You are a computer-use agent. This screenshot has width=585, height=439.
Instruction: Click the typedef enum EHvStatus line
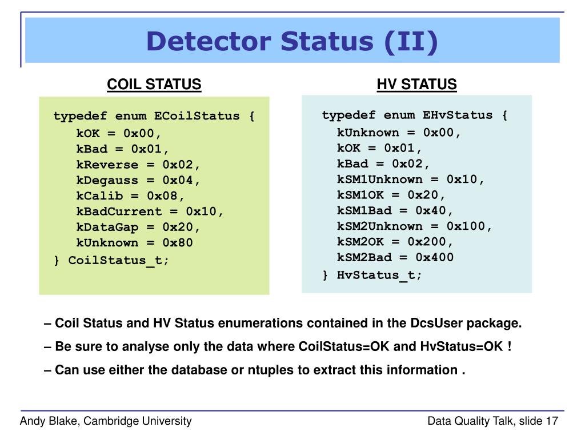point(415,115)
